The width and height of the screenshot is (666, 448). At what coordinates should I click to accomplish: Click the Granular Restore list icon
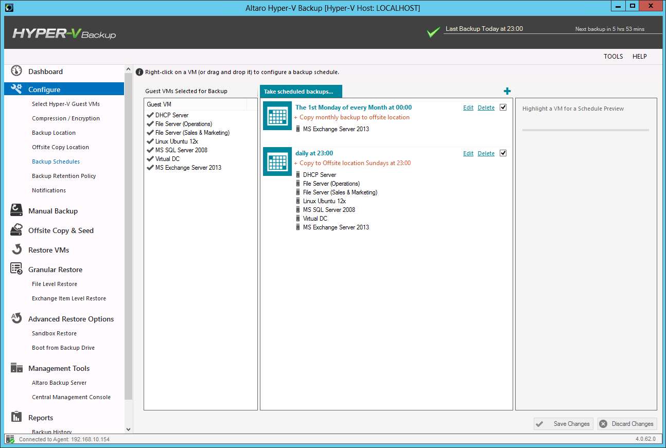point(16,269)
